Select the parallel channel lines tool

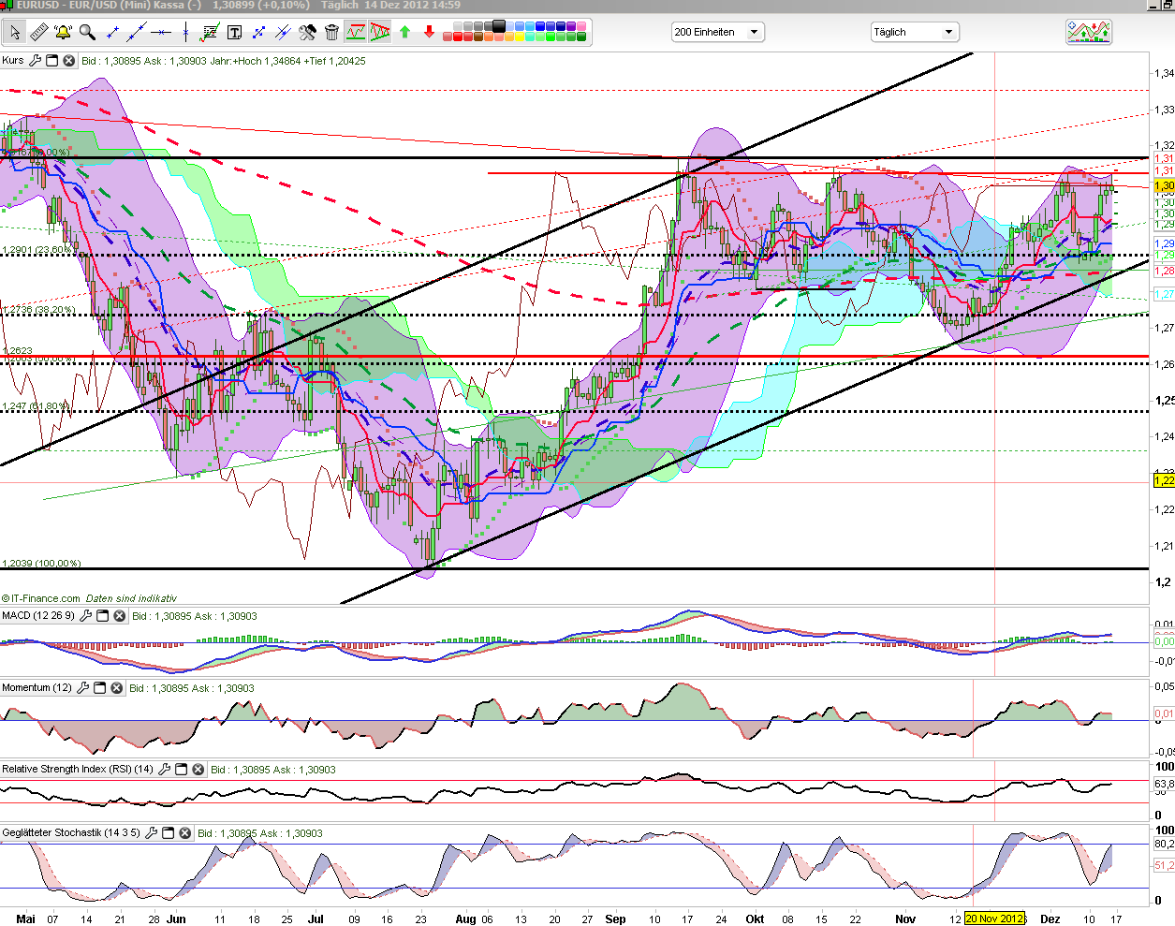283,33
